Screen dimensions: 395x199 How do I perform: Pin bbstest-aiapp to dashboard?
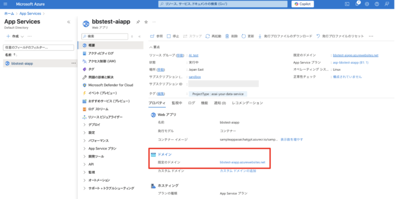pos(138,22)
